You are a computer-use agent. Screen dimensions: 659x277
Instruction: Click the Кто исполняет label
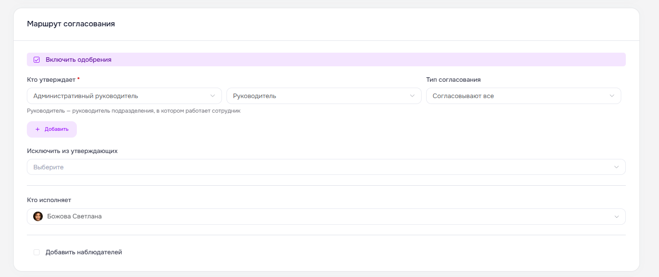tap(49, 200)
